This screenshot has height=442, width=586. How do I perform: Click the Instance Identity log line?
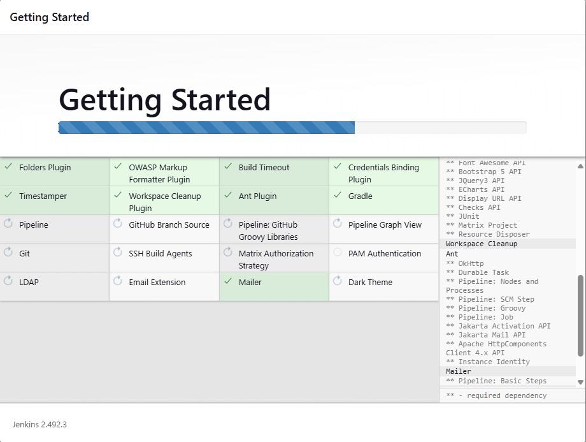(488, 362)
